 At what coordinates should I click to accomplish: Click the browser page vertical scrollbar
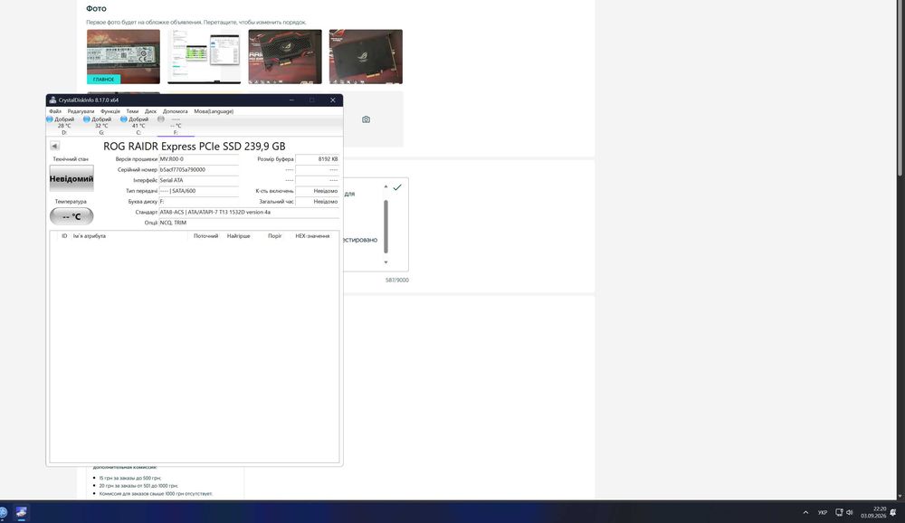[900, 88]
